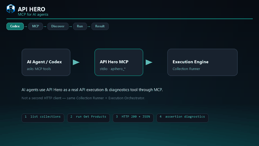Click the API Hero MCP card

tap(119, 62)
